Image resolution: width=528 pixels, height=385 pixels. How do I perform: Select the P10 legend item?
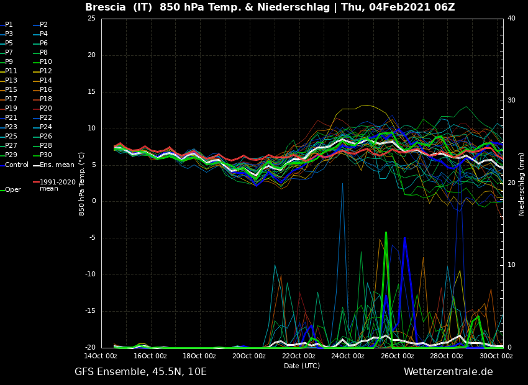(x=46, y=62)
